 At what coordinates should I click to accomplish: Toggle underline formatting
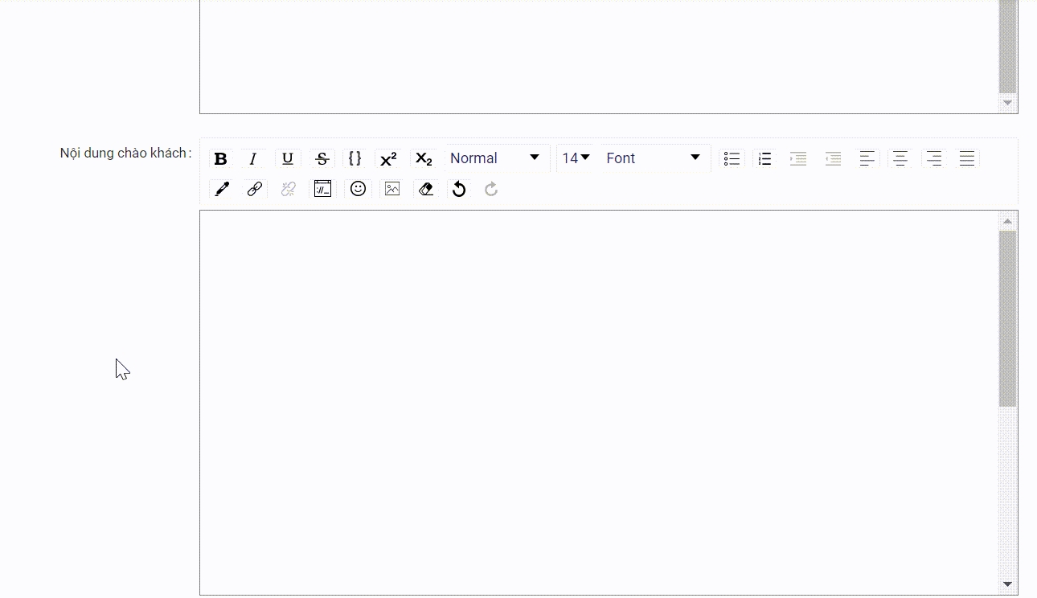click(x=288, y=158)
